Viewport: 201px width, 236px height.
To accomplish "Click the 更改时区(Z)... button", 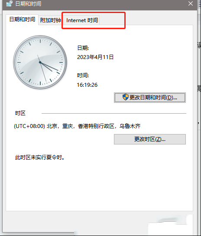I will click(x=150, y=139).
